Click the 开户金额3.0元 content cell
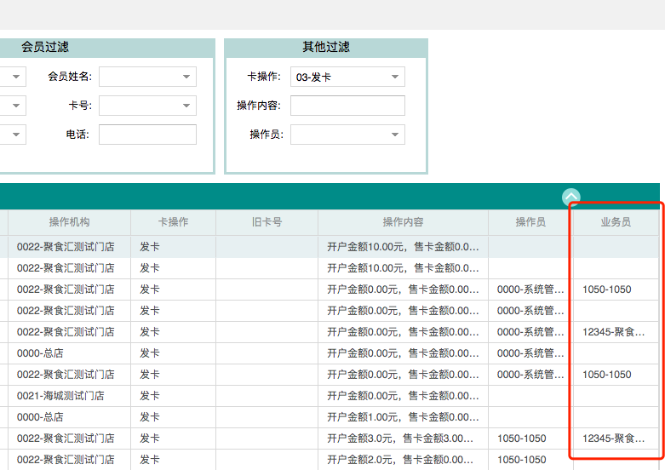665x470 pixels. [x=403, y=438]
